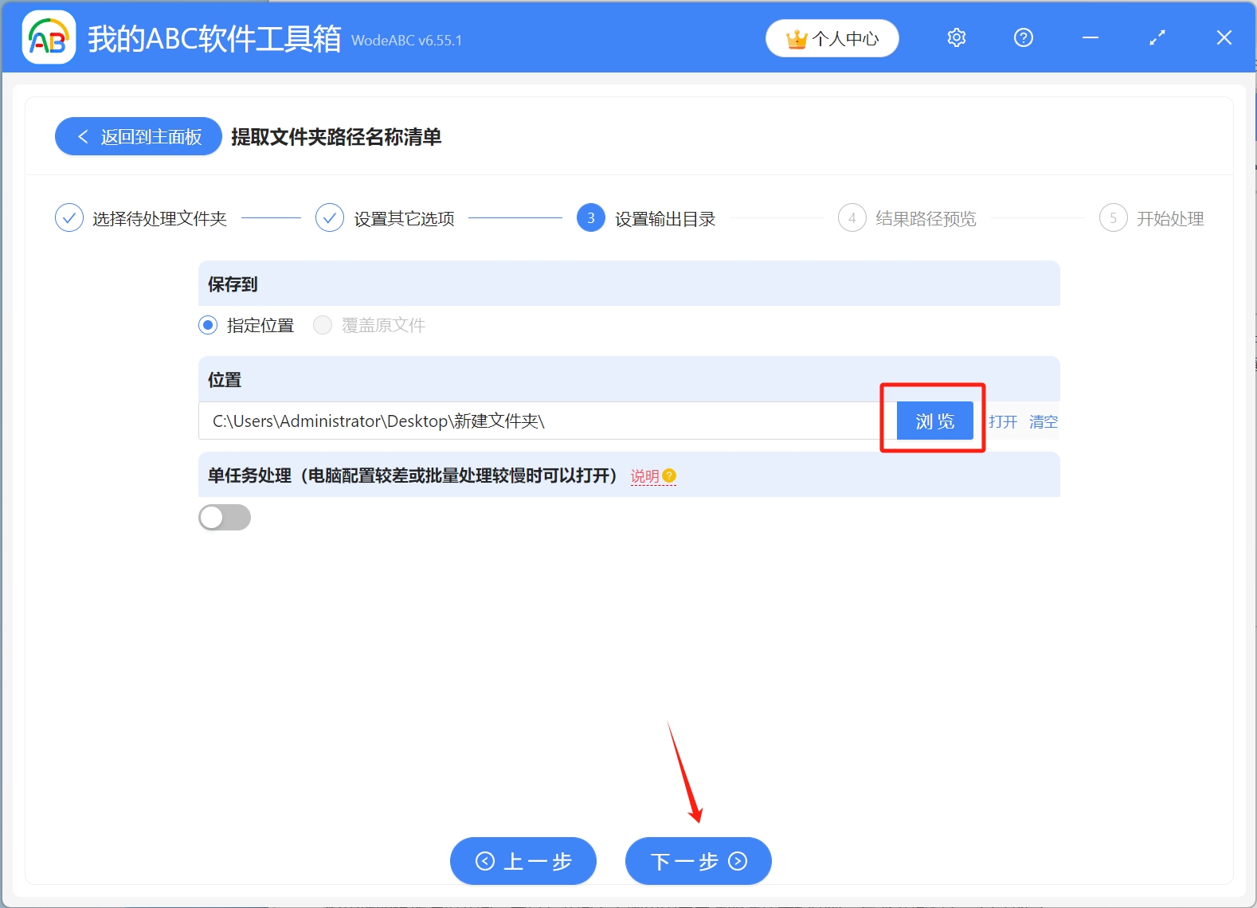Maximize the window with the expand icon

1157,37
